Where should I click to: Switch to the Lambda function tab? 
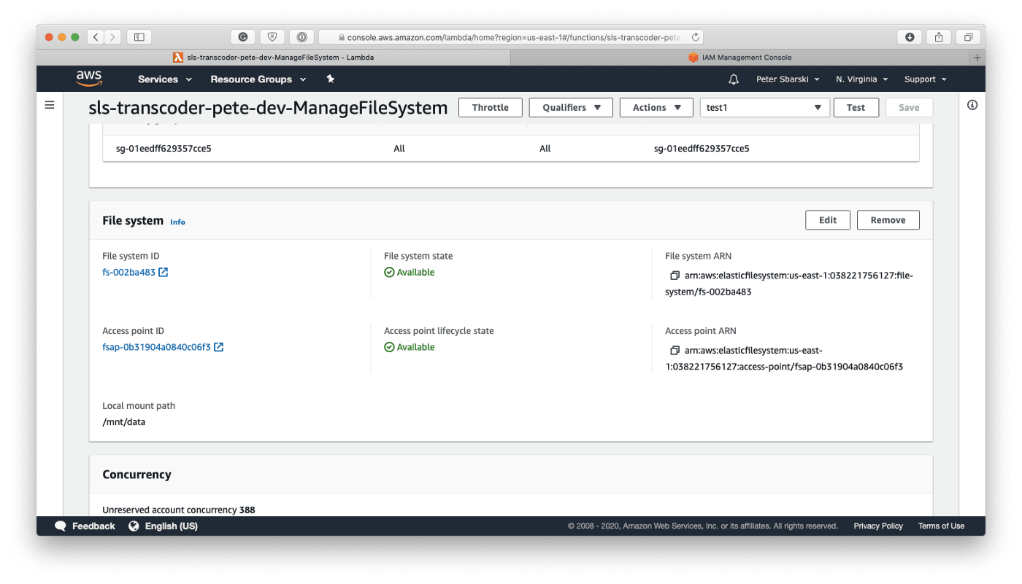click(x=273, y=57)
